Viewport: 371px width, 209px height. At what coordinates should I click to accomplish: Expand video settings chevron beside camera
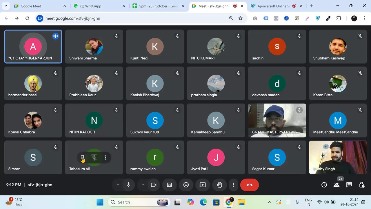(143, 185)
